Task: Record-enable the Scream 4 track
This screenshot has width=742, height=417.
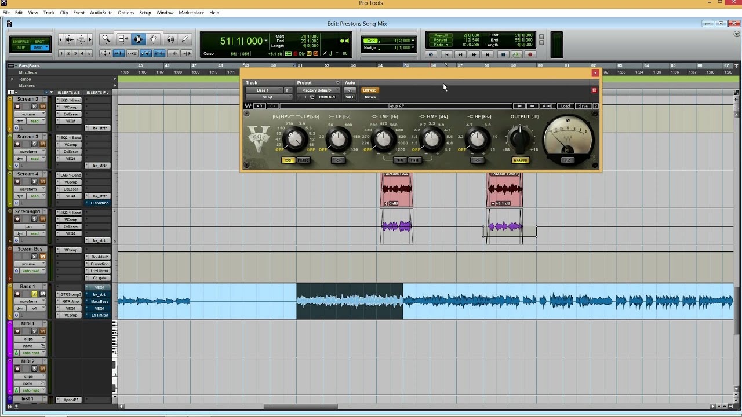Action: [17, 182]
